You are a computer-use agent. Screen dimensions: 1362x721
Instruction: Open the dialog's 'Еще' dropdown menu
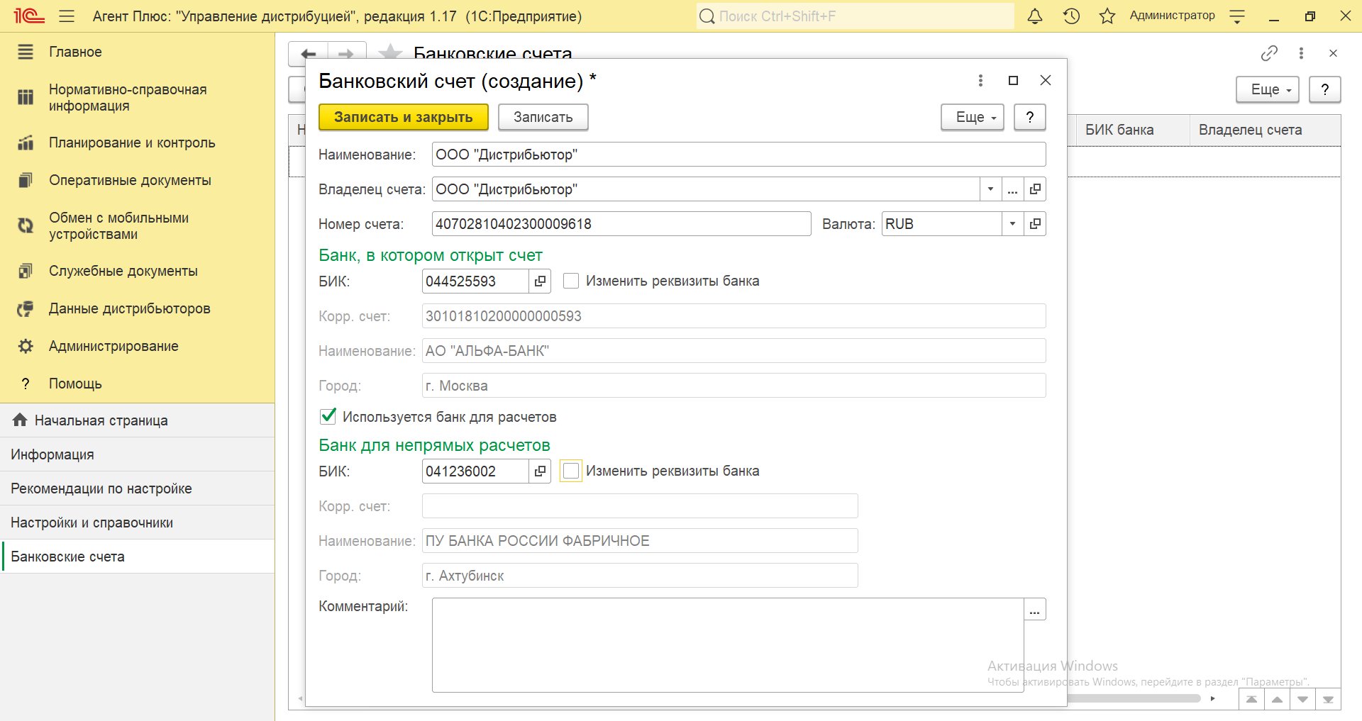[x=972, y=118]
